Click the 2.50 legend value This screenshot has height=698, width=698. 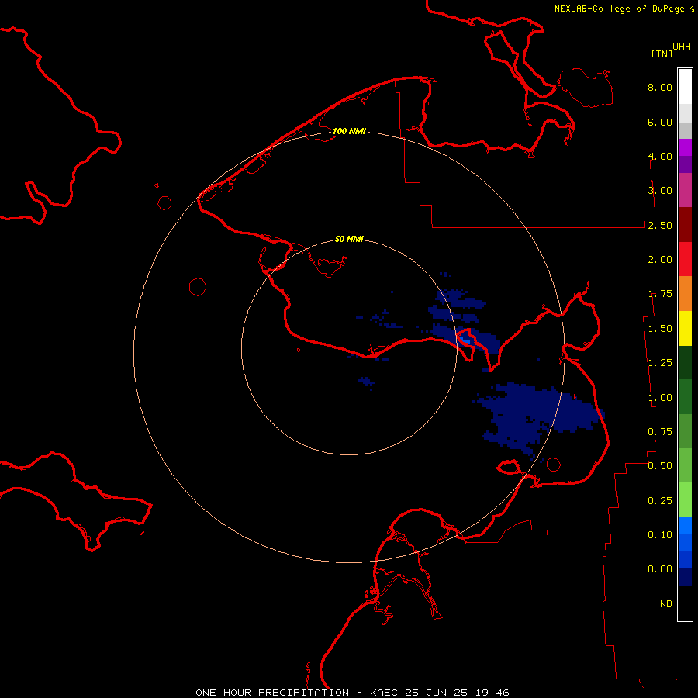(660, 225)
